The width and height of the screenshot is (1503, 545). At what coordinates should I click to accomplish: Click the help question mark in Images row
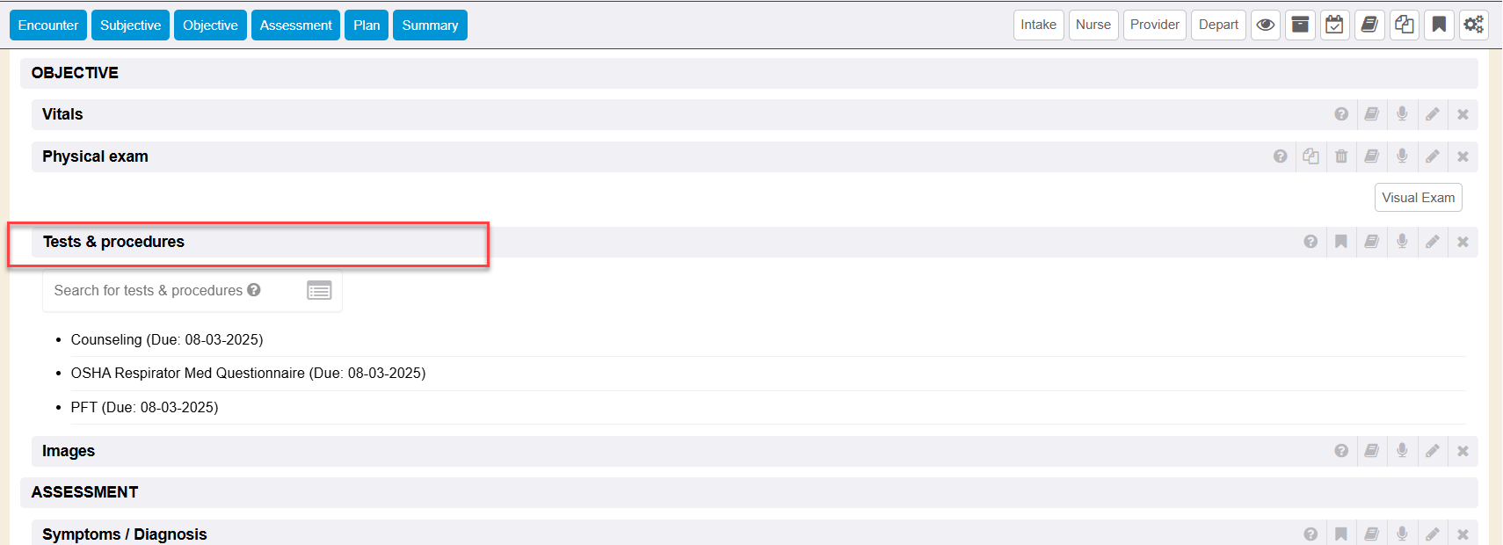[x=1341, y=451]
